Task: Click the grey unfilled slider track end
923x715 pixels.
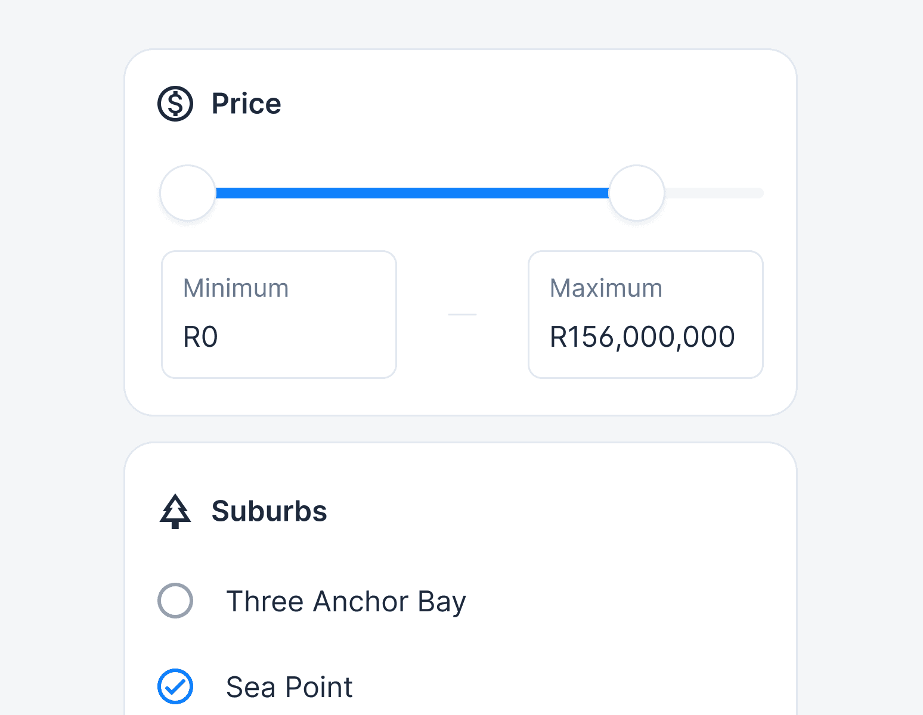Action: pyautogui.click(x=716, y=193)
